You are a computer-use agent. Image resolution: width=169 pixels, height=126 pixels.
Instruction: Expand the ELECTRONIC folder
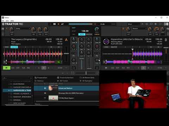(9, 84)
